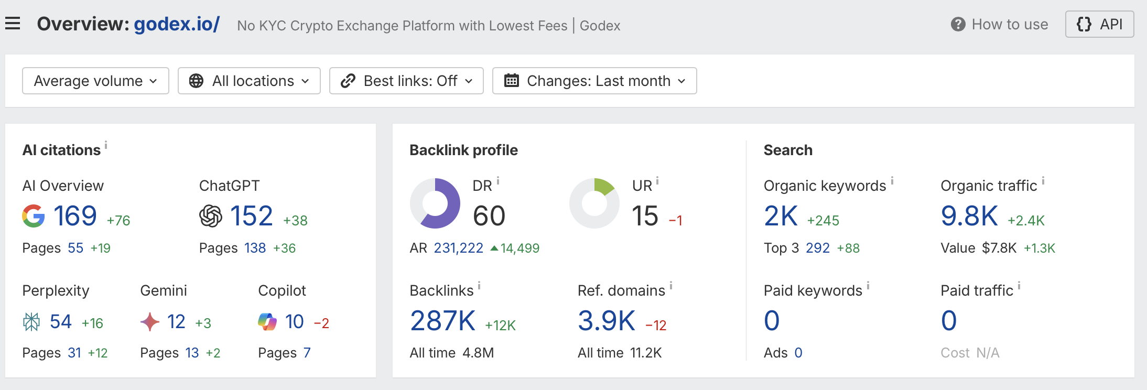Click AI Overview pages value 55
Image resolution: width=1147 pixels, height=390 pixels.
pyautogui.click(x=75, y=248)
